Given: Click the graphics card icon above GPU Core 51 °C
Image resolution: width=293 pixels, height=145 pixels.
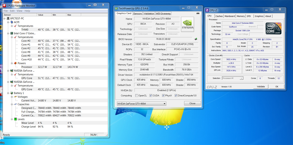Looking at the screenshot, I should pyautogui.click(x=12, y=71).
